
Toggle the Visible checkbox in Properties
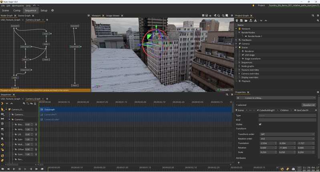pos(260,124)
